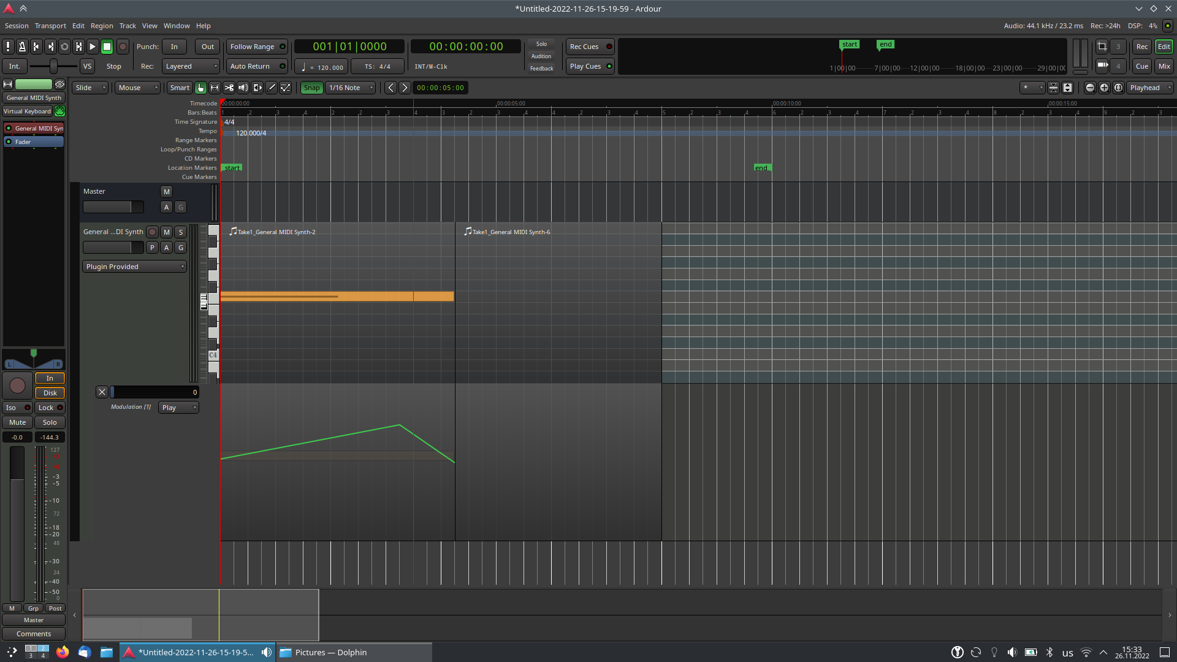The height and width of the screenshot is (662, 1177).
Task: Open the Transport menu
Action: point(50,26)
